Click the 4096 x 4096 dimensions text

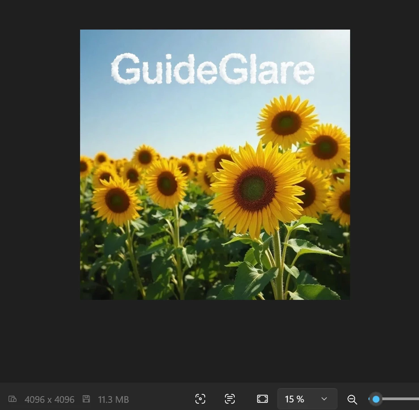pos(49,399)
